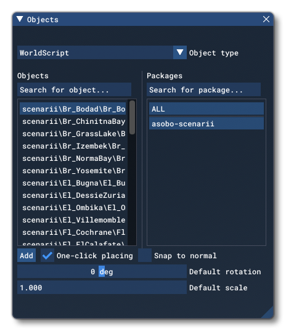
Task: Select scenarii\El_Bugna\El_Bu object entry
Action: click(73, 183)
